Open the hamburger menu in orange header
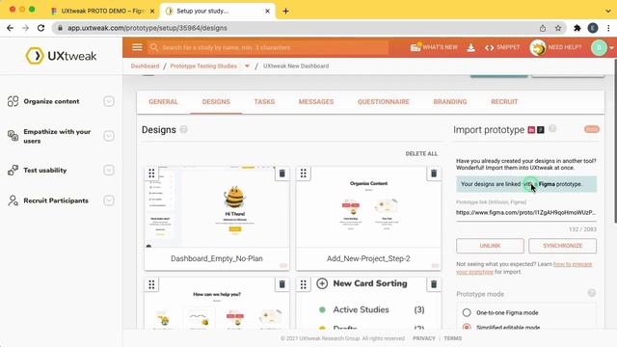The height and width of the screenshot is (347, 617). pos(137,47)
